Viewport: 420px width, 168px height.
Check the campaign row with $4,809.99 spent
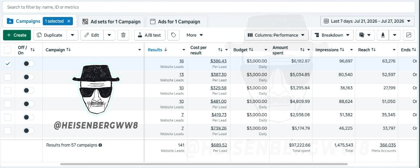8,104
